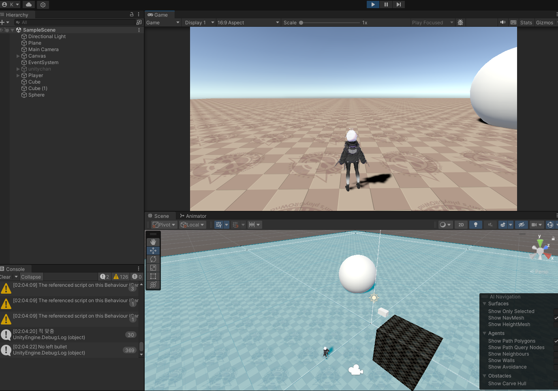Expand the unitychan object
558x391 pixels.
[18, 69]
